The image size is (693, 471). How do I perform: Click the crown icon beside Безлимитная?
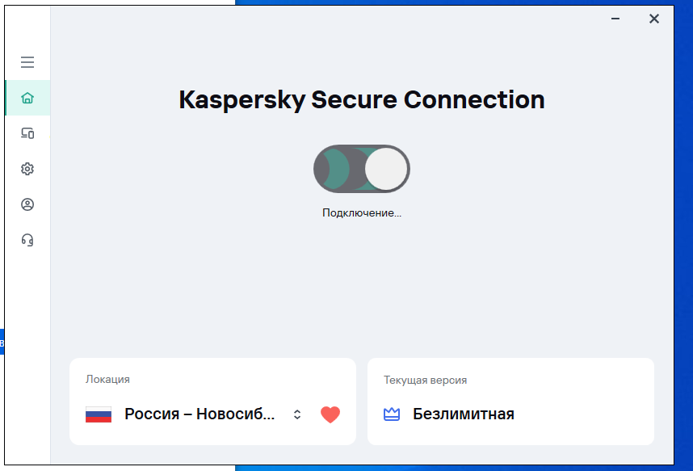coord(392,414)
